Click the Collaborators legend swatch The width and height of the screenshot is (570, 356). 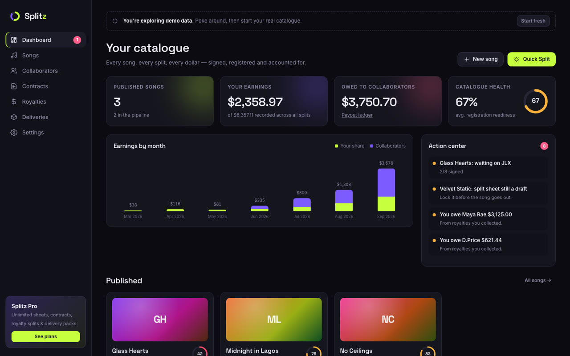click(x=372, y=146)
